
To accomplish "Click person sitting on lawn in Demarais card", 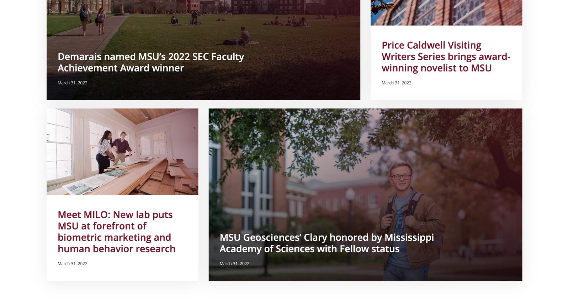I will pyautogui.click(x=244, y=37).
